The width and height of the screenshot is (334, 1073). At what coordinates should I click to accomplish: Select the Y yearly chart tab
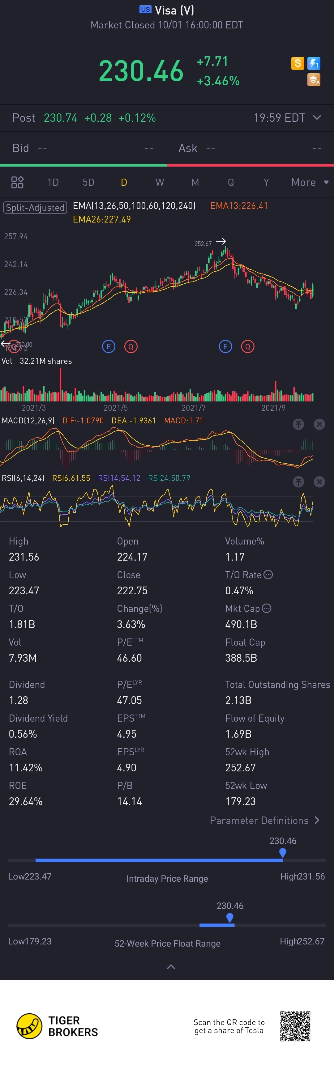[266, 182]
